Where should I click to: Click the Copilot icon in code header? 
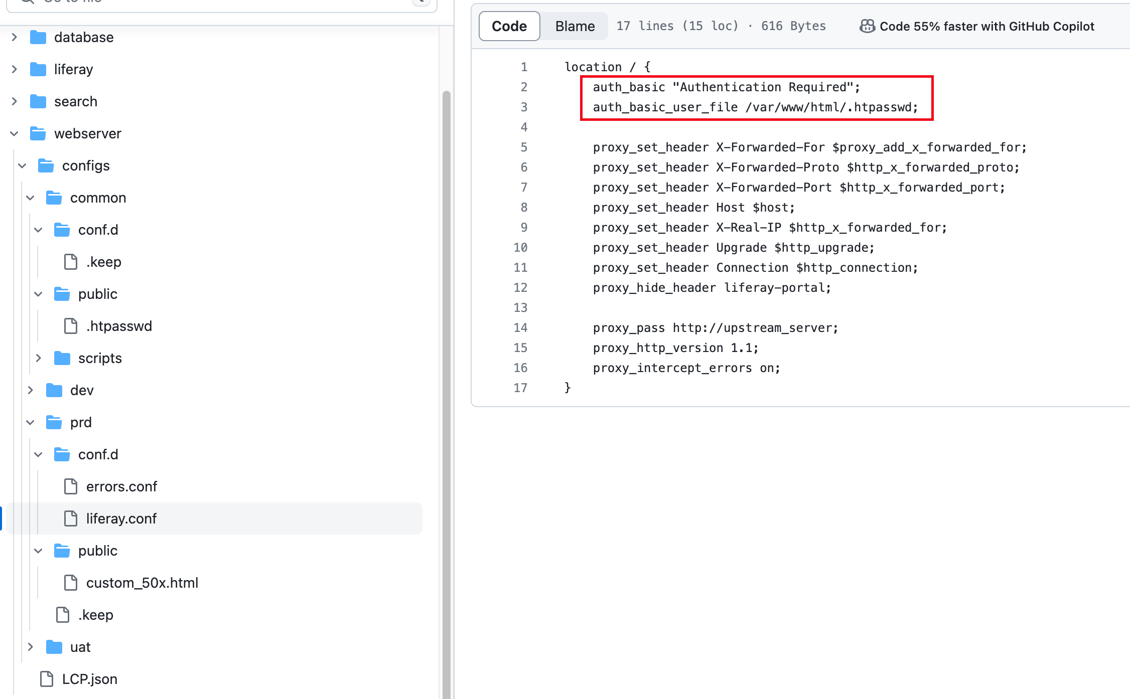[x=867, y=26]
